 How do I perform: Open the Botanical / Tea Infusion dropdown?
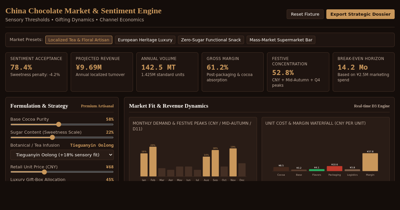[x=62, y=155]
